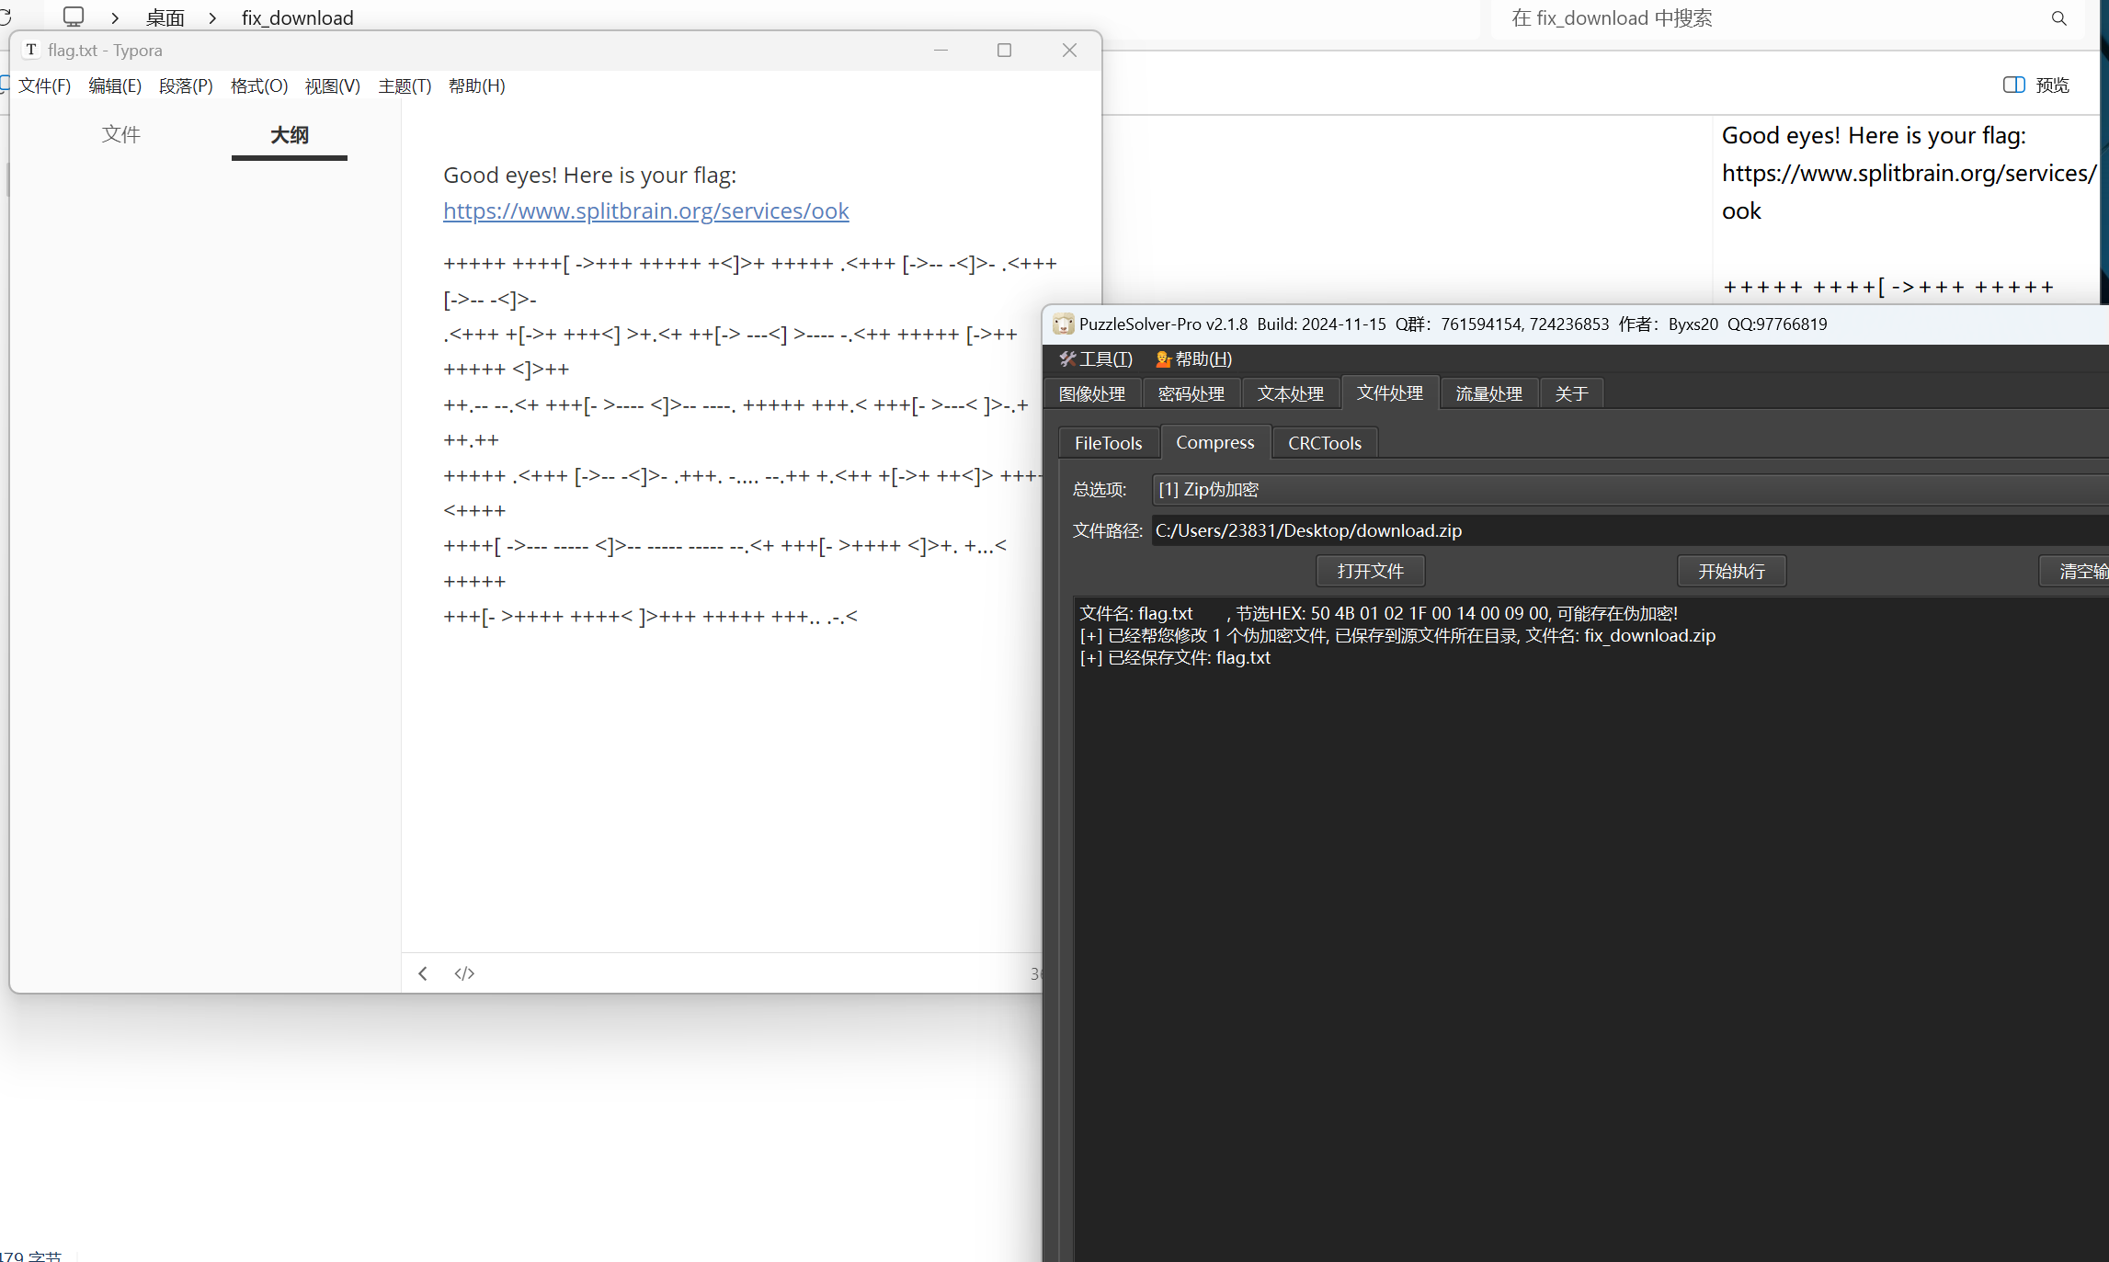The image size is (2109, 1262).
Task: Open the 帮助(H) menu in Typora
Action: (x=476, y=86)
